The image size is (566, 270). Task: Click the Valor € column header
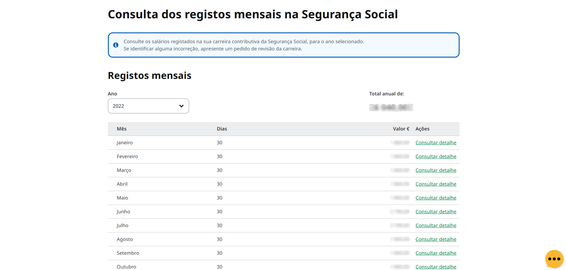point(401,129)
